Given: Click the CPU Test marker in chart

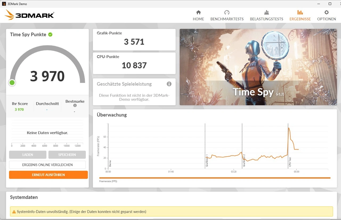Looking at the screenshot, I should tap(290, 162).
